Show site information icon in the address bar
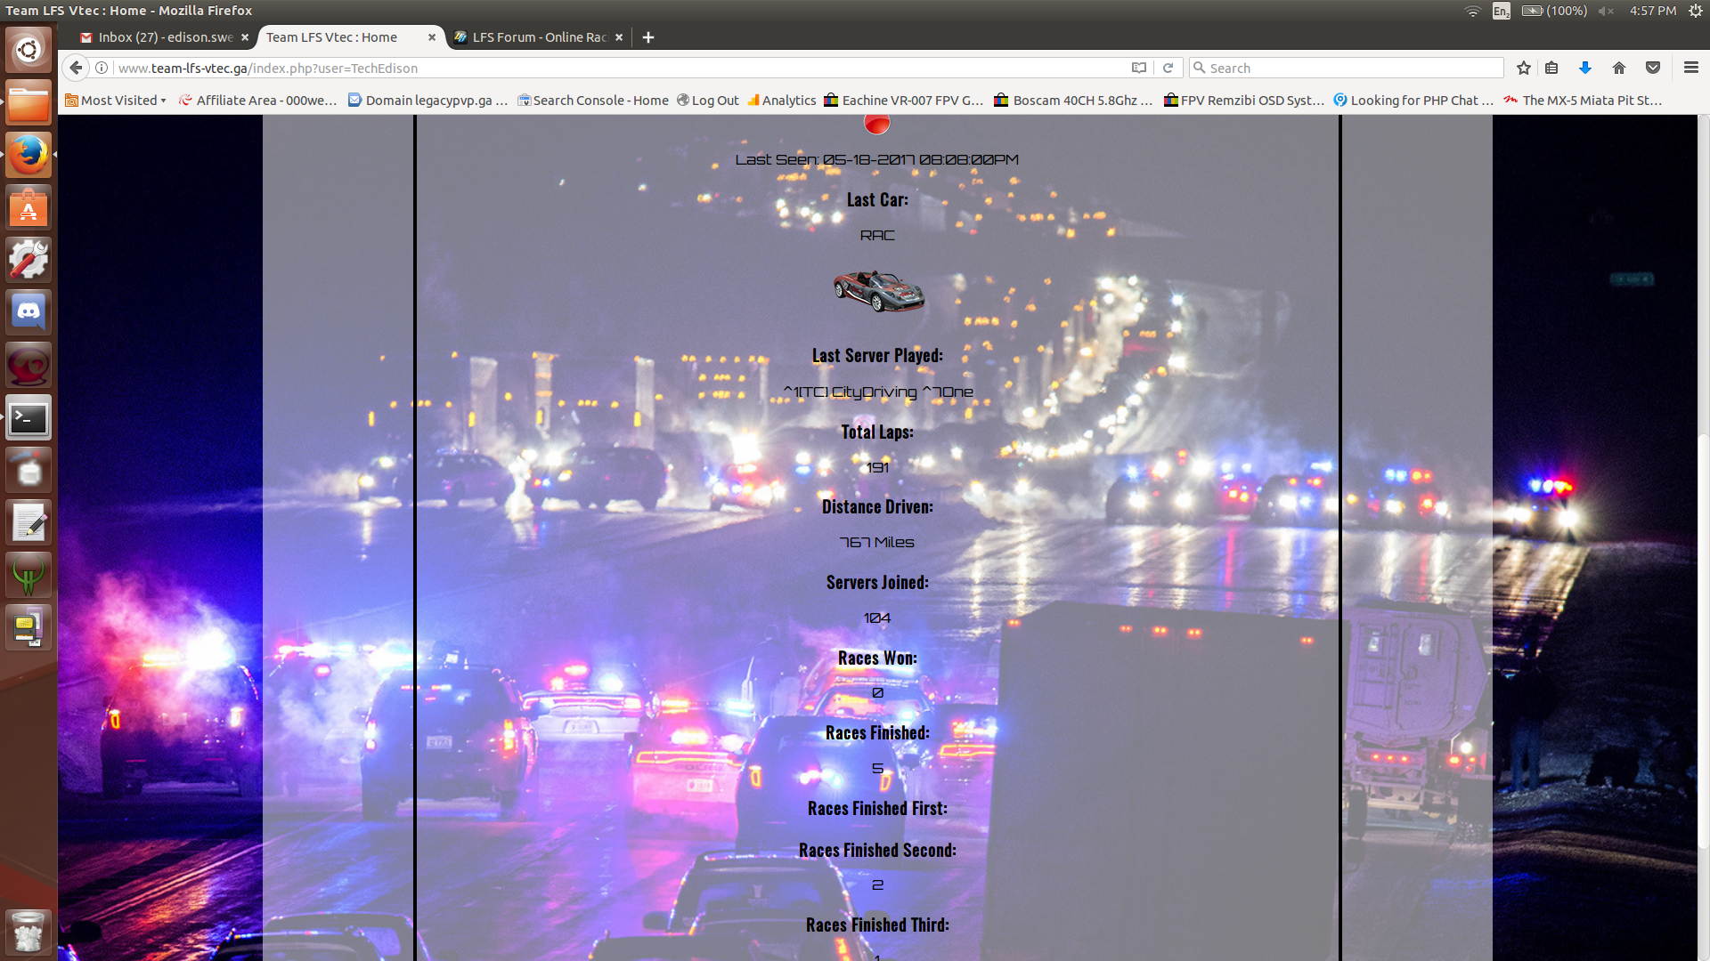1710x961 pixels. (102, 68)
